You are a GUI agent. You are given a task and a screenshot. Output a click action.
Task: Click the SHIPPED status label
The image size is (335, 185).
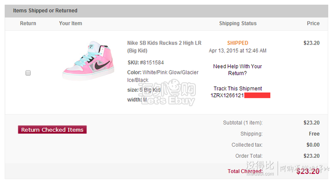pos(237,43)
